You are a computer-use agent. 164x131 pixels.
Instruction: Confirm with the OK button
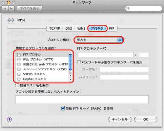[146, 120]
